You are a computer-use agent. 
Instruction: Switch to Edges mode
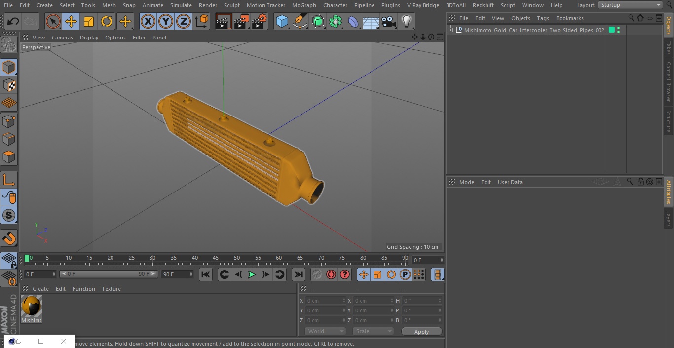9,139
